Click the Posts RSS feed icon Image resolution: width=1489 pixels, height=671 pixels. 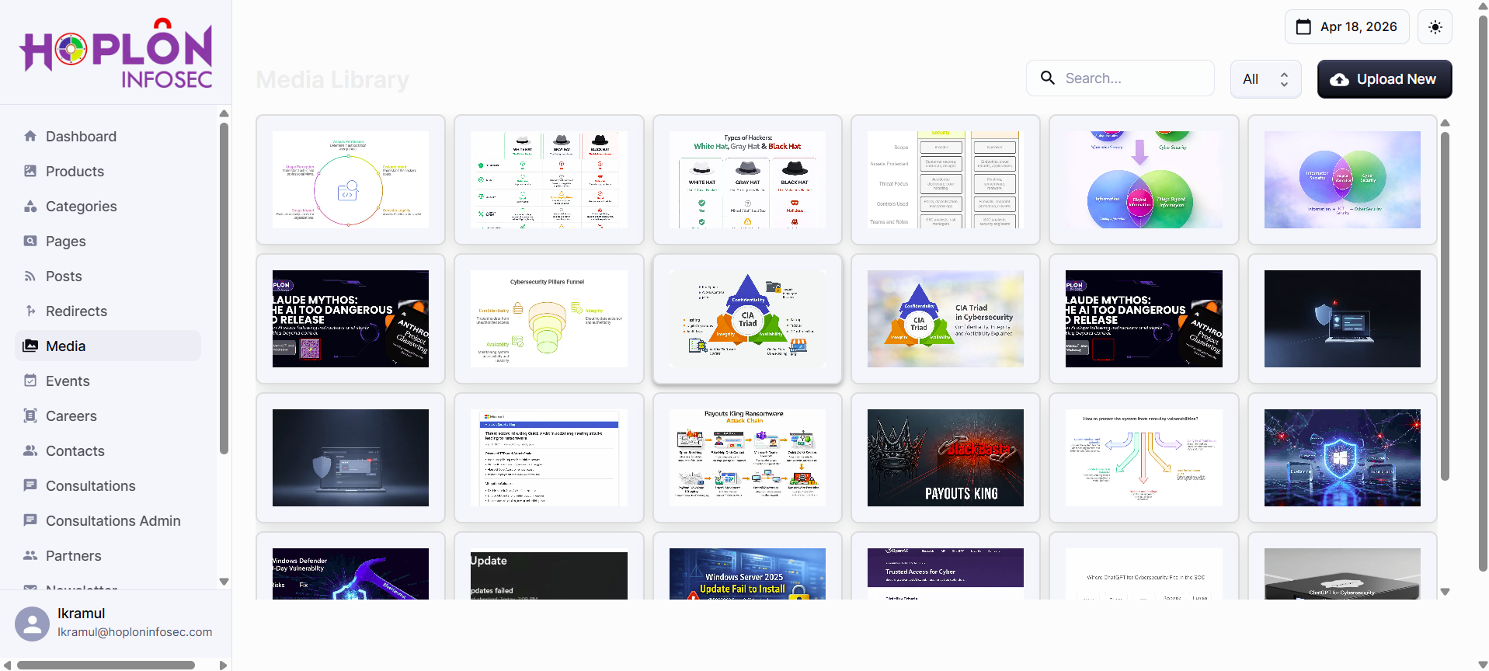point(30,276)
